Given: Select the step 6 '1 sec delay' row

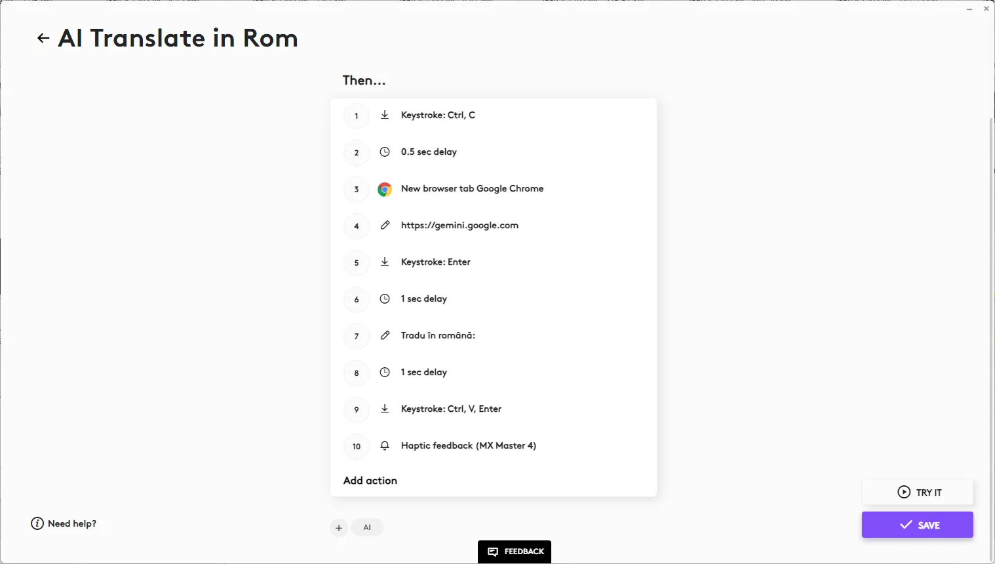Looking at the screenshot, I should [424, 299].
